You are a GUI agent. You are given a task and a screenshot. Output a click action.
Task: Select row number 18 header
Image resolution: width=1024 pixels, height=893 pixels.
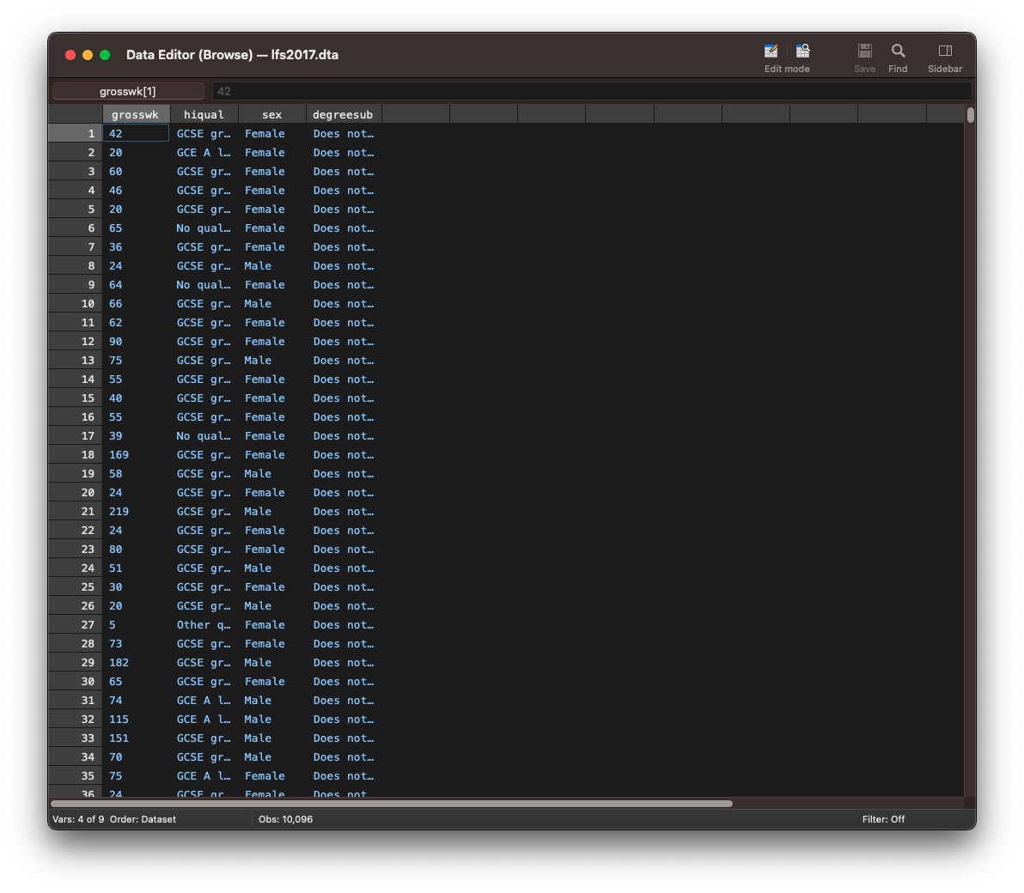[x=76, y=455]
